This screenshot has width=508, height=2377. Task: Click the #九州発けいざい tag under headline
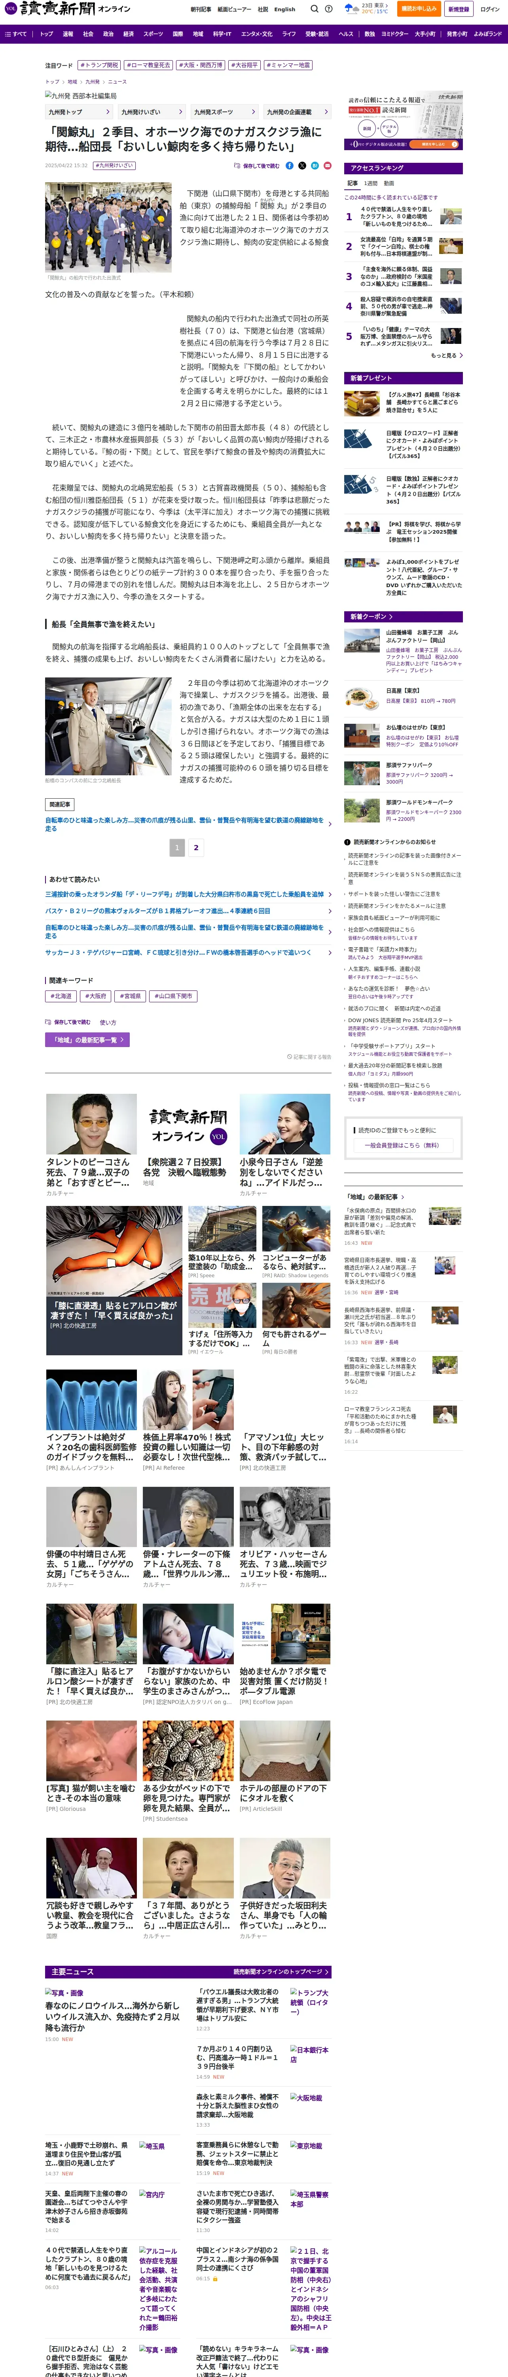(114, 166)
